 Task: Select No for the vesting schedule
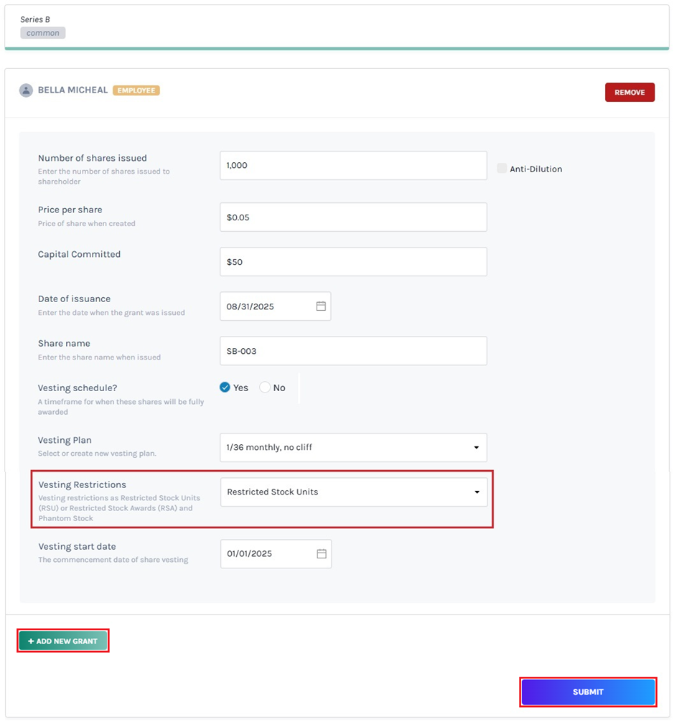[x=263, y=387]
